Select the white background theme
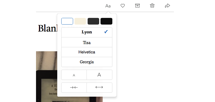215x102 pixels. [x=67, y=21]
